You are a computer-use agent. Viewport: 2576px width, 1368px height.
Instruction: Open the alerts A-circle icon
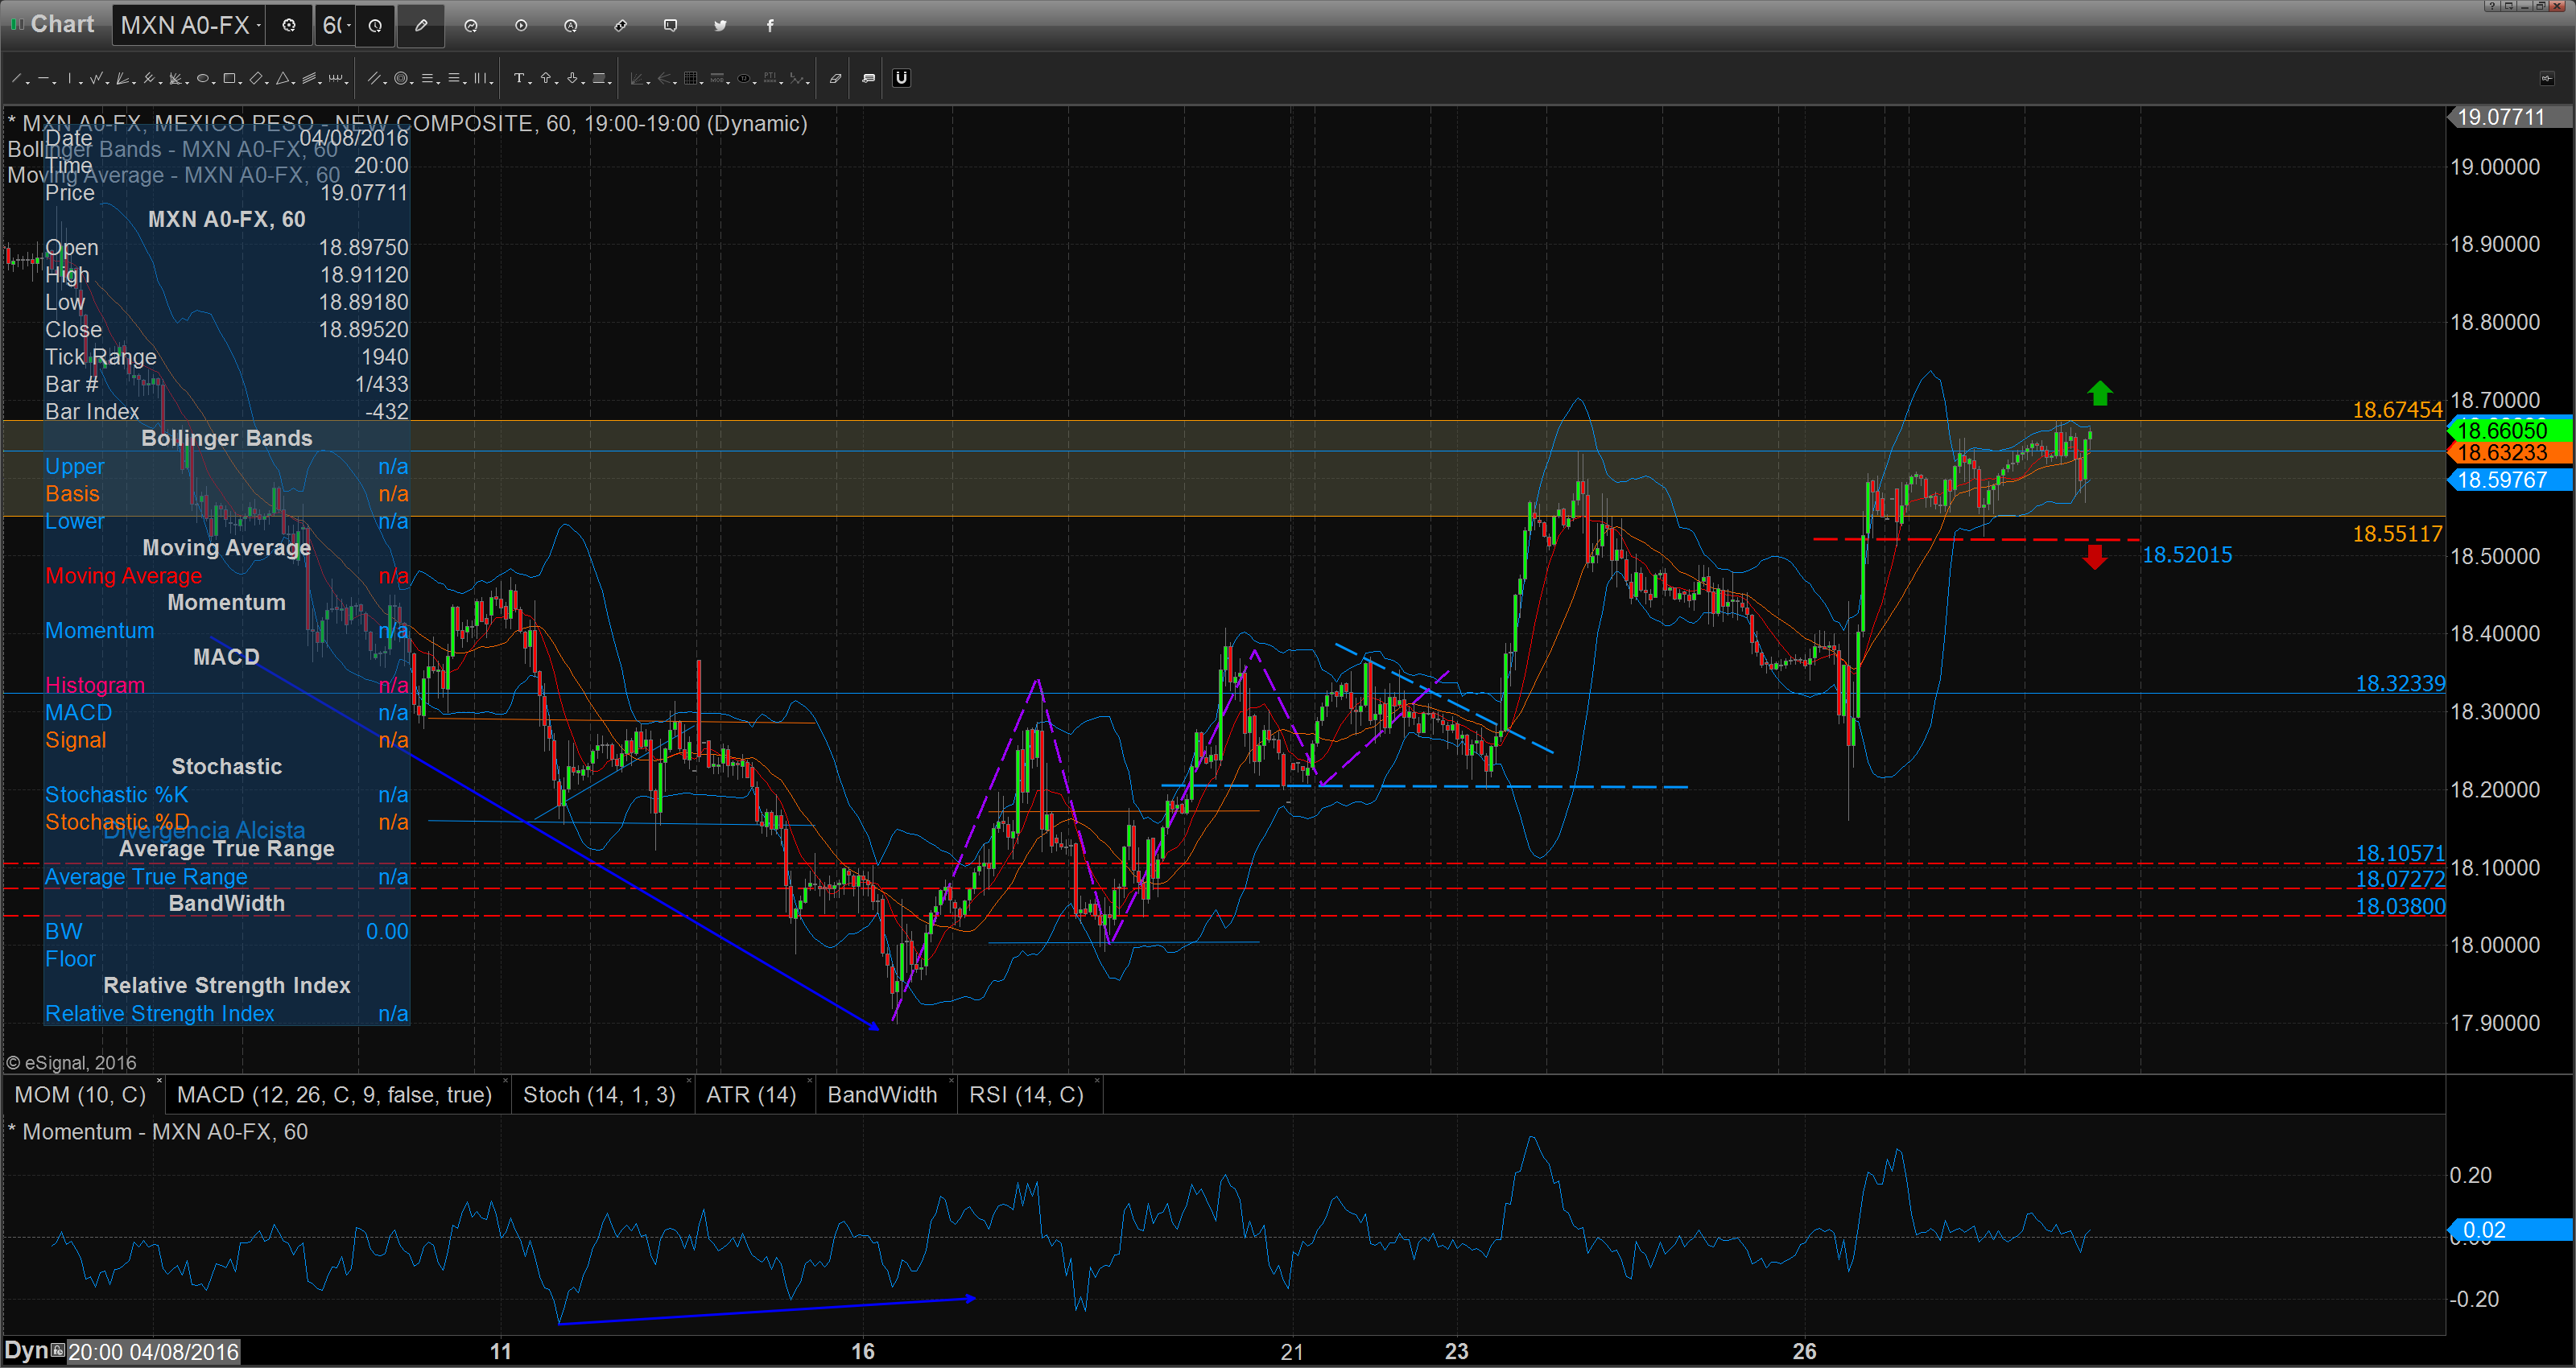point(571,26)
